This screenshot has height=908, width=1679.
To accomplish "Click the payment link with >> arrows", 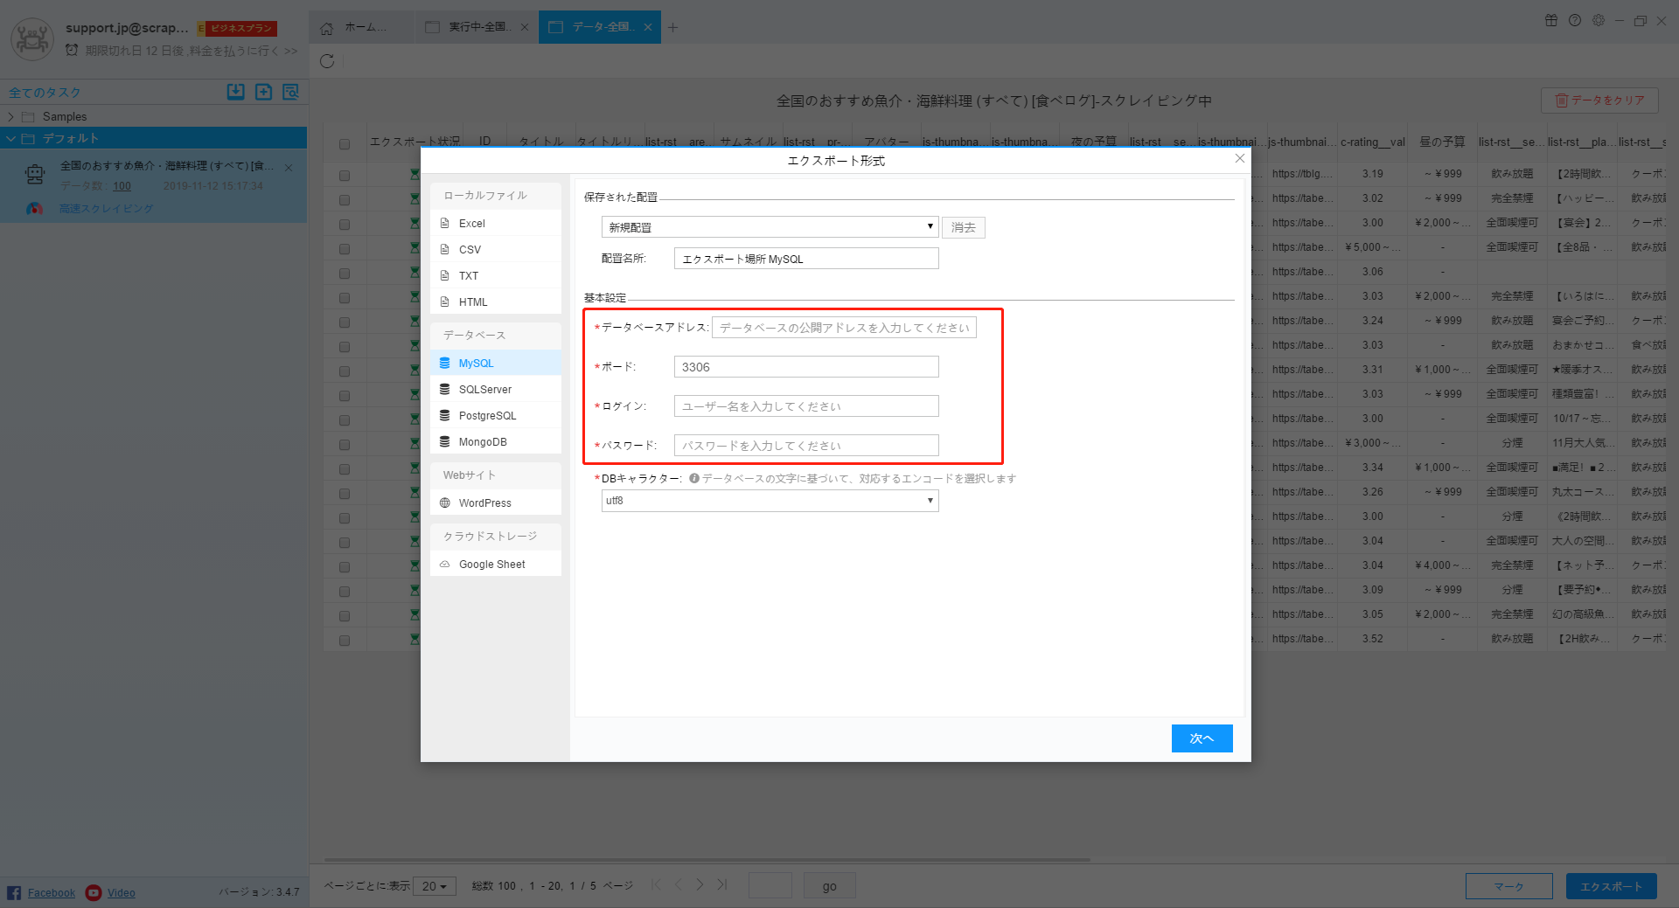I will point(192,51).
